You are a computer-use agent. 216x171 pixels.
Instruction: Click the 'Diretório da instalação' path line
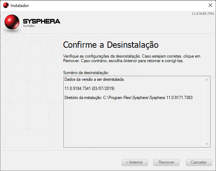click(128, 98)
